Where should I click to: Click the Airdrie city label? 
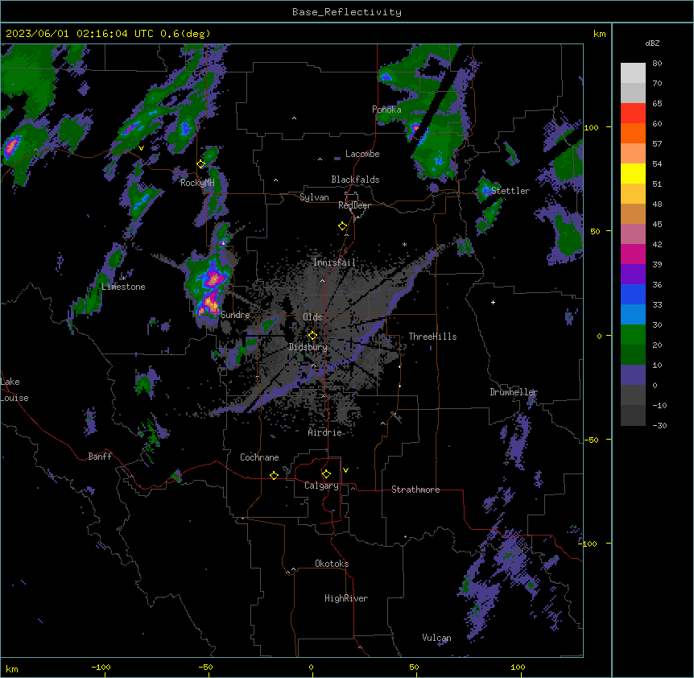click(325, 432)
